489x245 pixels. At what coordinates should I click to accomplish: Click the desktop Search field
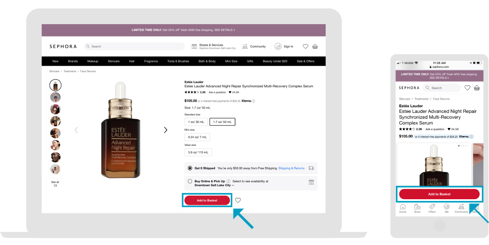[134, 46]
